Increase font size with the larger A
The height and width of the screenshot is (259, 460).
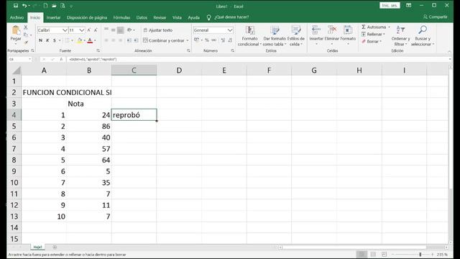tap(89, 30)
